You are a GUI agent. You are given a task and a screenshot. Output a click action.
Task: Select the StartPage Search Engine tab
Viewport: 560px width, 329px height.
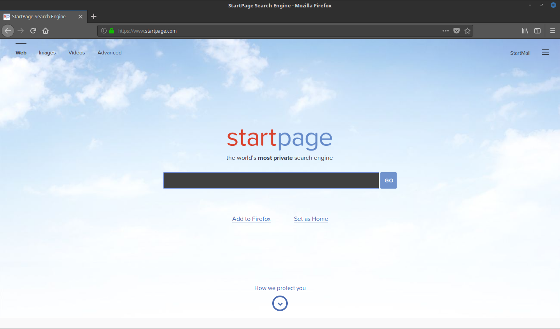(44, 17)
